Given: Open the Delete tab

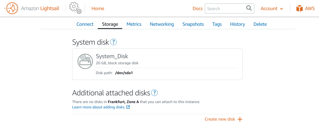Looking at the screenshot, I should (x=260, y=24).
